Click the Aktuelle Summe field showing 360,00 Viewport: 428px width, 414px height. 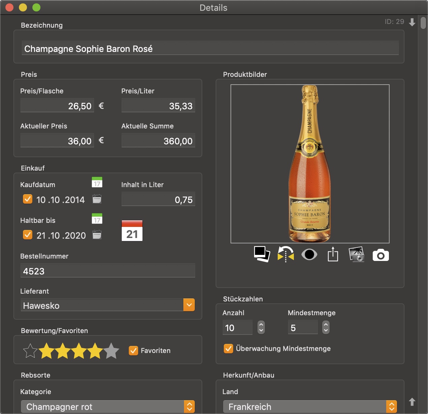click(x=158, y=141)
